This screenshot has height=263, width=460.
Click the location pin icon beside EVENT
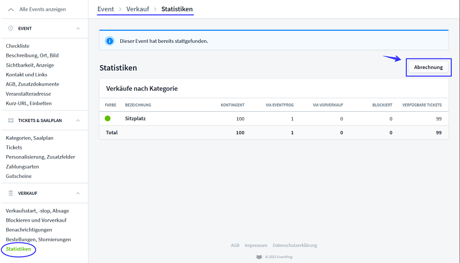point(11,29)
